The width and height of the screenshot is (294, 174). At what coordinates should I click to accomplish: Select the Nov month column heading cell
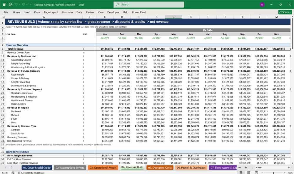point(277,34)
